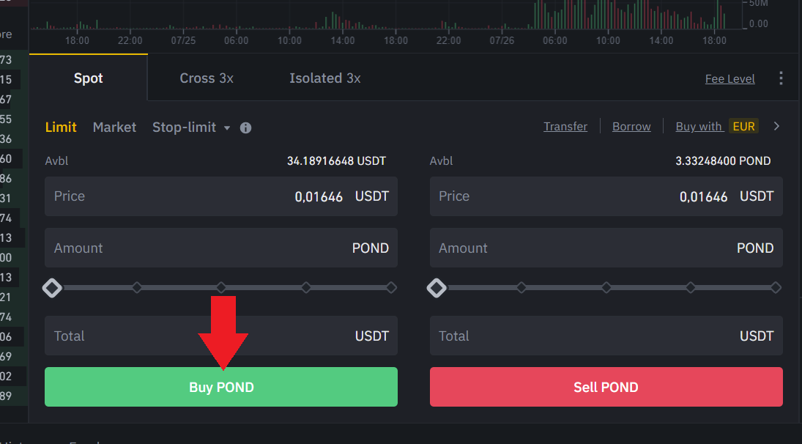This screenshot has height=444, width=802.
Task: Set buy slider to the 50% marker
Action: pyautogui.click(x=221, y=288)
